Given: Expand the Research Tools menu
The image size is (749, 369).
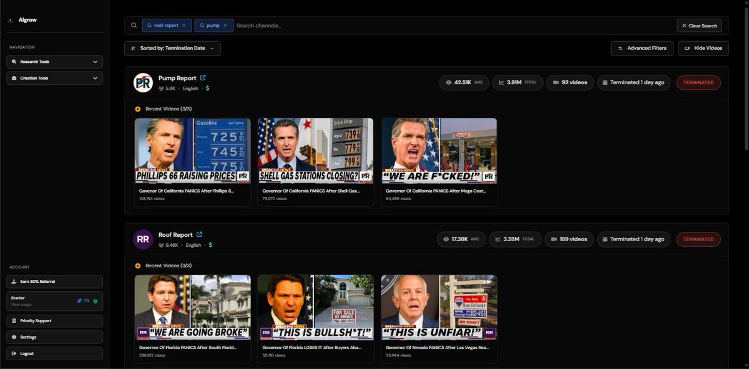Looking at the screenshot, I should tap(55, 62).
